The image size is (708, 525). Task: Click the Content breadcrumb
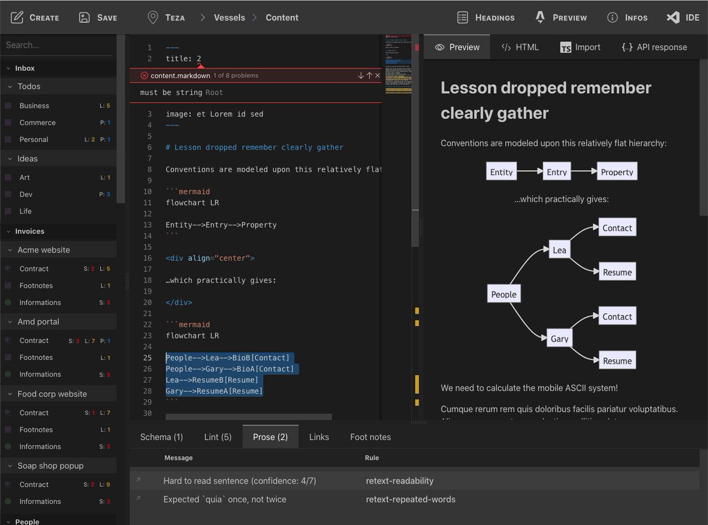tap(282, 18)
